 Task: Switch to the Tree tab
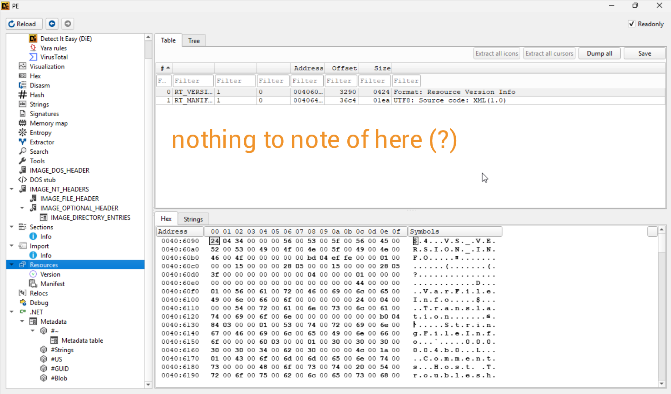194,41
